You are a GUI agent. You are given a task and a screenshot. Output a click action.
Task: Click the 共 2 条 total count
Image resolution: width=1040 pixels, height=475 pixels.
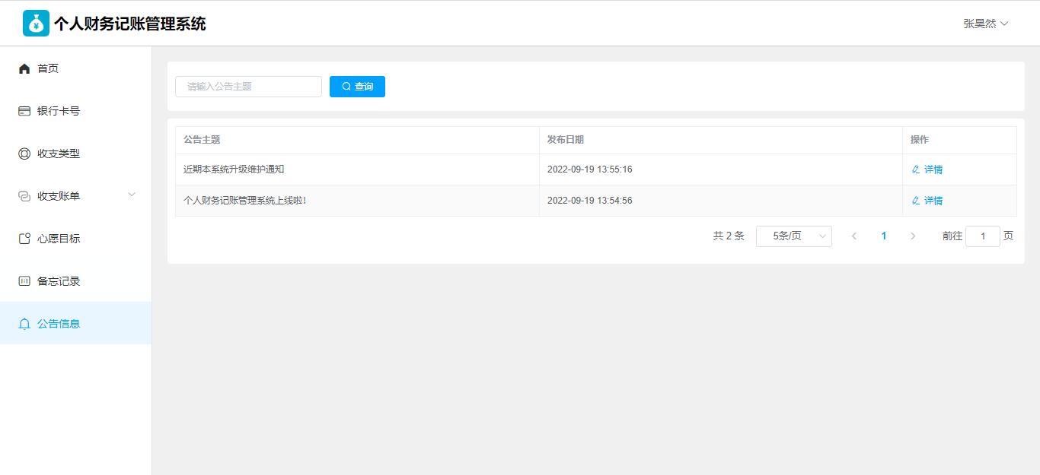click(729, 236)
